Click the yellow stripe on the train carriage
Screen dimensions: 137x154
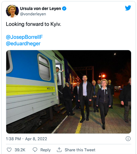(30, 90)
